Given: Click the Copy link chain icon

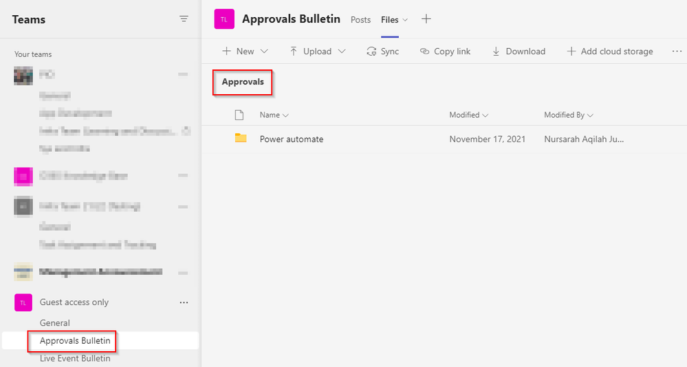Looking at the screenshot, I should click(424, 52).
